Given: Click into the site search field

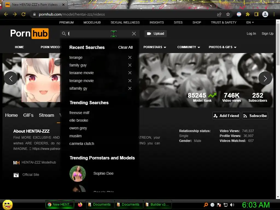Looking at the screenshot, I should (x=100, y=34).
